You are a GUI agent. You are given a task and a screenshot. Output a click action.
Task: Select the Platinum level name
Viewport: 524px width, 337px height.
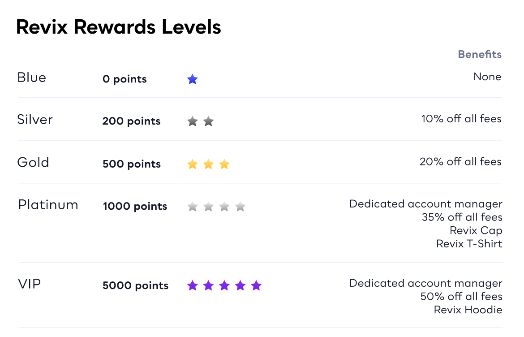point(48,205)
